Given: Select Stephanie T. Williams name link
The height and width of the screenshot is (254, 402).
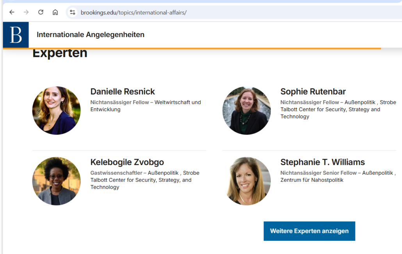Looking at the screenshot, I should click(322, 162).
